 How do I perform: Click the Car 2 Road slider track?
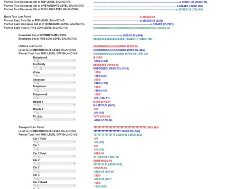(x=55, y=186)
